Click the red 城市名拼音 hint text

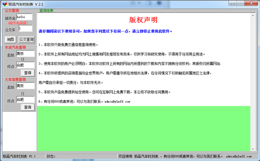[x=18, y=23]
